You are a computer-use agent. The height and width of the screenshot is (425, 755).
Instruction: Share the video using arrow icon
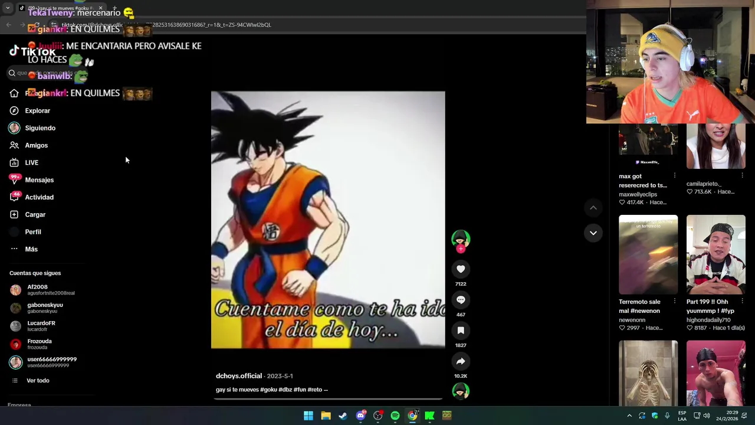(461, 361)
